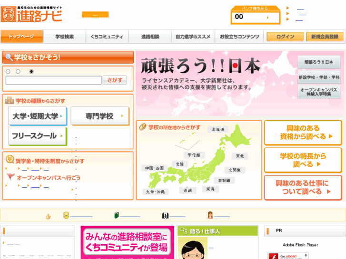Click the medal icon beside 奨学金・特待生制度
Image resolution: width=346 pixels, height=259 pixels.
click(10, 159)
